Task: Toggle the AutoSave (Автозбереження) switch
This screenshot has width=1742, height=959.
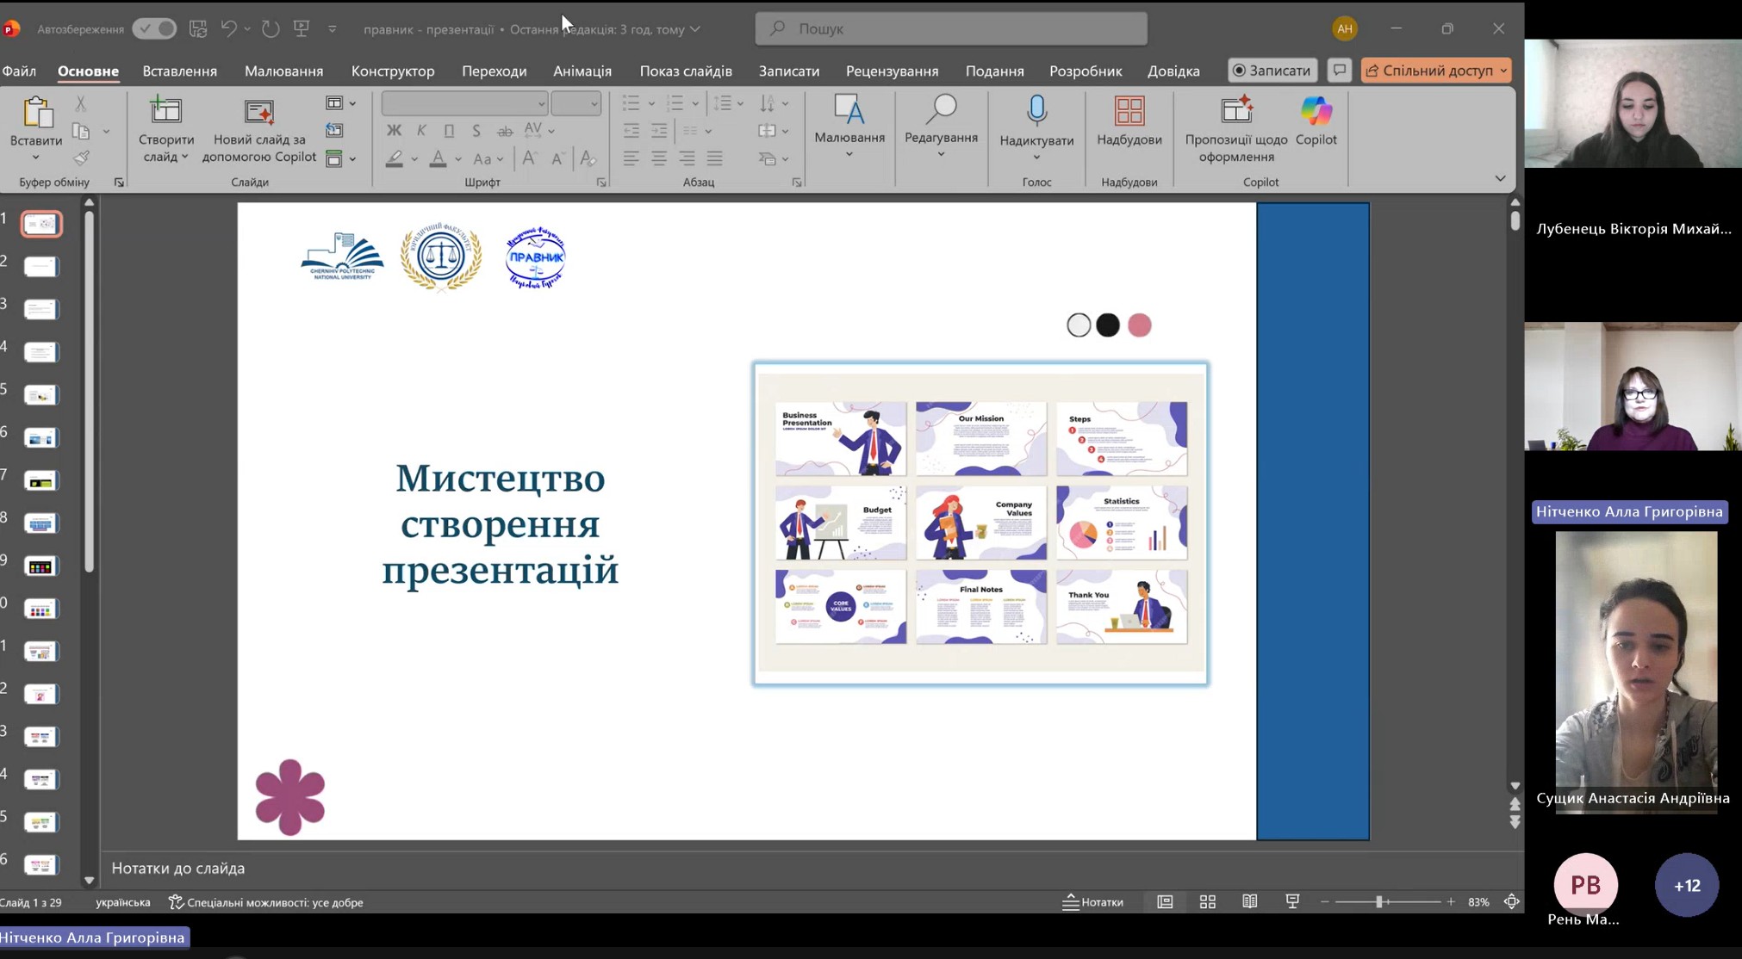Action: point(155,28)
